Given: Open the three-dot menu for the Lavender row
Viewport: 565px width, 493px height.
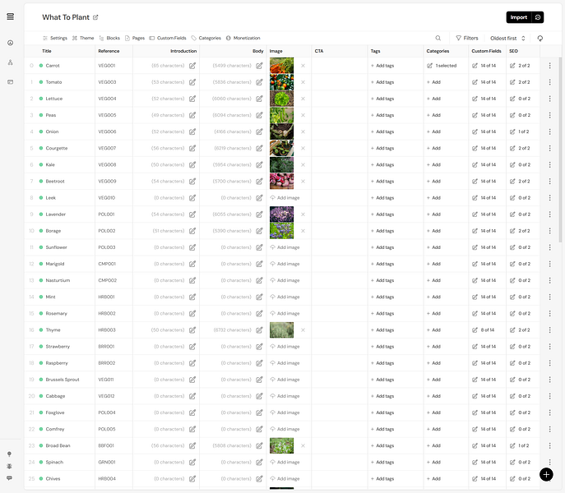Looking at the screenshot, I should pos(549,214).
